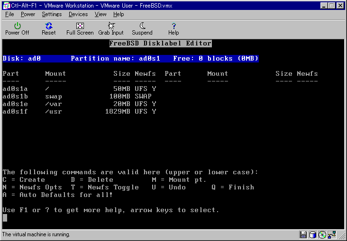
Task: Click 'A = Auto Defaults for all!' text
Action: (x=58, y=195)
